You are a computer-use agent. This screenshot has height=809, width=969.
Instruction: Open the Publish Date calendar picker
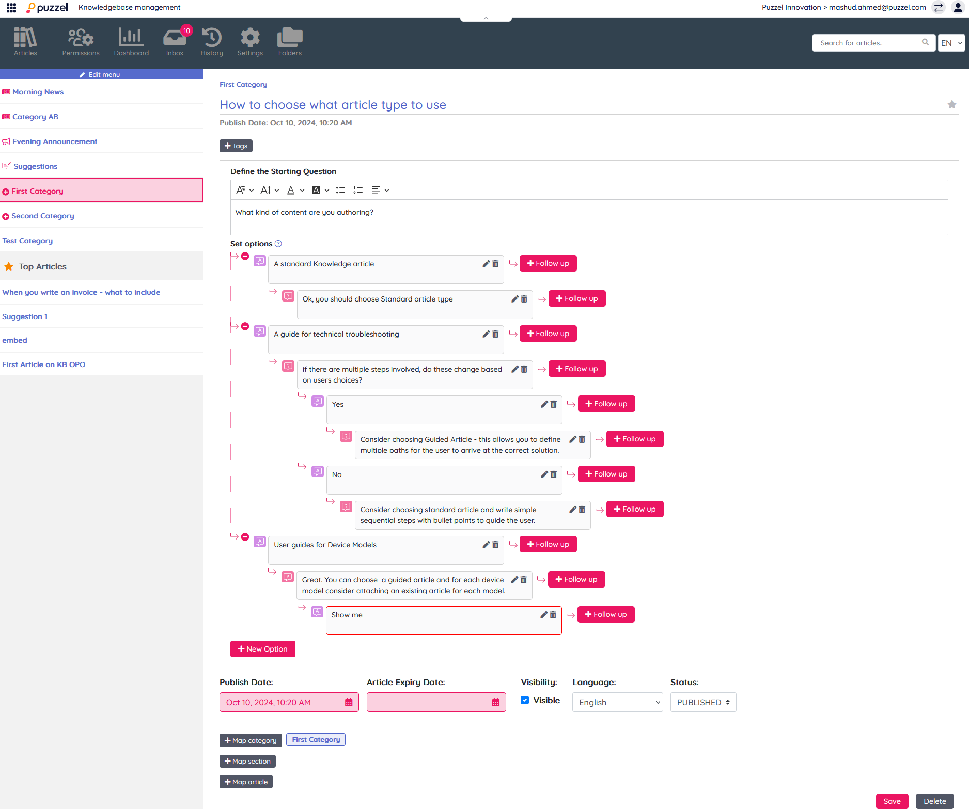point(349,702)
